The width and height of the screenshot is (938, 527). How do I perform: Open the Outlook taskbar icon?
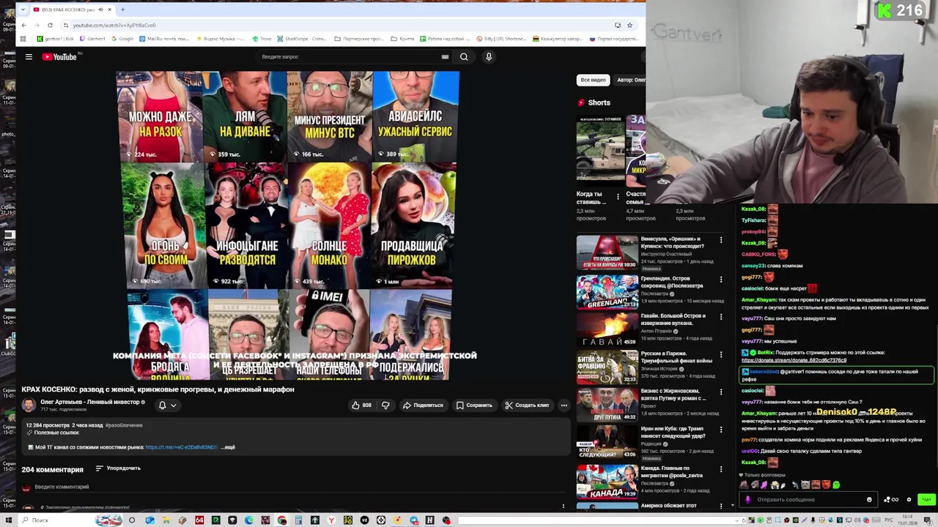pyautogui.click(x=149, y=520)
